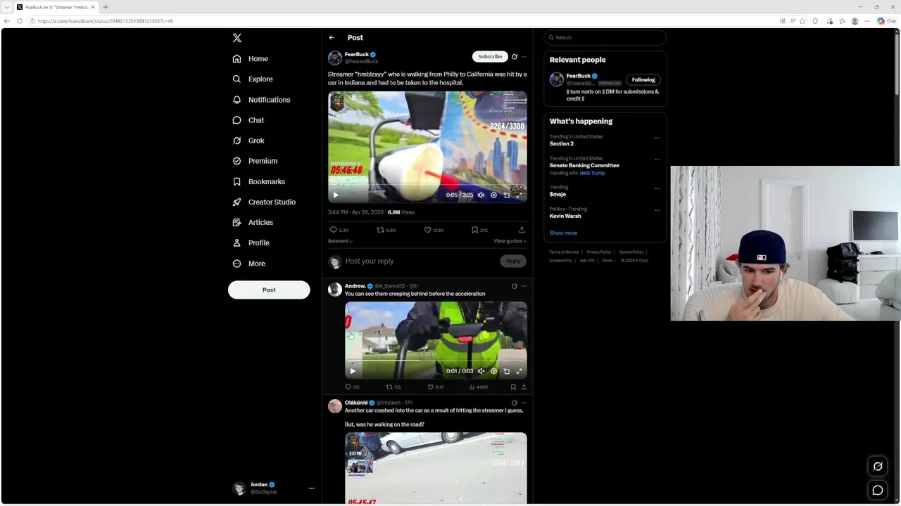Open View quotes link
Screen dimensions: 901x506
[x=510, y=241]
